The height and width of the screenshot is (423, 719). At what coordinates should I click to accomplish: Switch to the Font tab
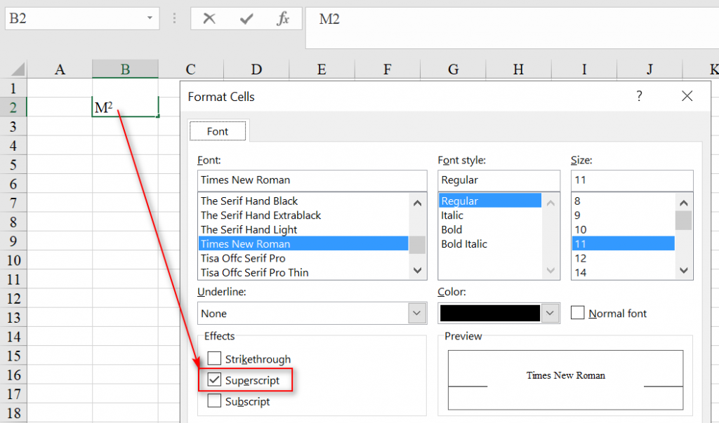[x=218, y=130]
